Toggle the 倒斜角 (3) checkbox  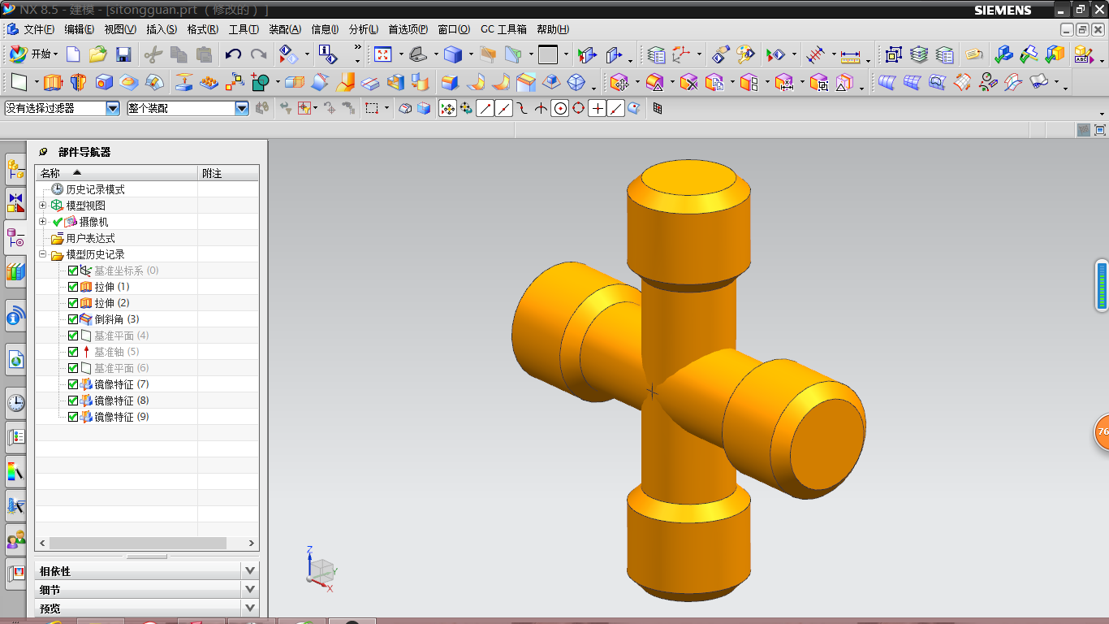point(73,319)
